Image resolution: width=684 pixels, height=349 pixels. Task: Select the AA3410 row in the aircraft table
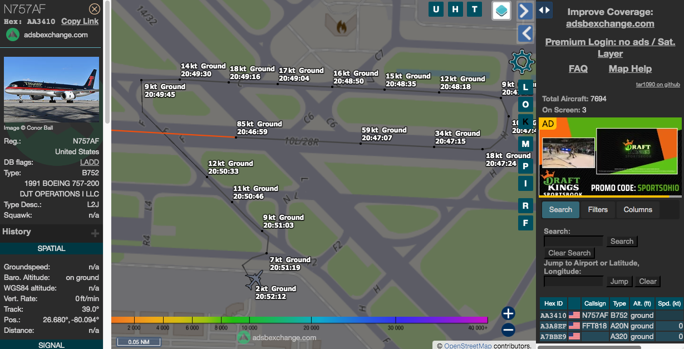pos(611,316)
